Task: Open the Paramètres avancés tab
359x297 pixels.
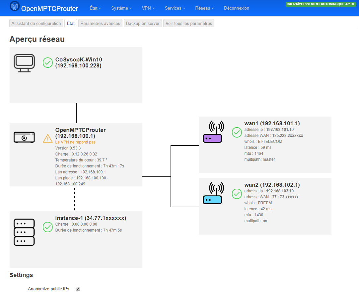Action: coord(100,23)
